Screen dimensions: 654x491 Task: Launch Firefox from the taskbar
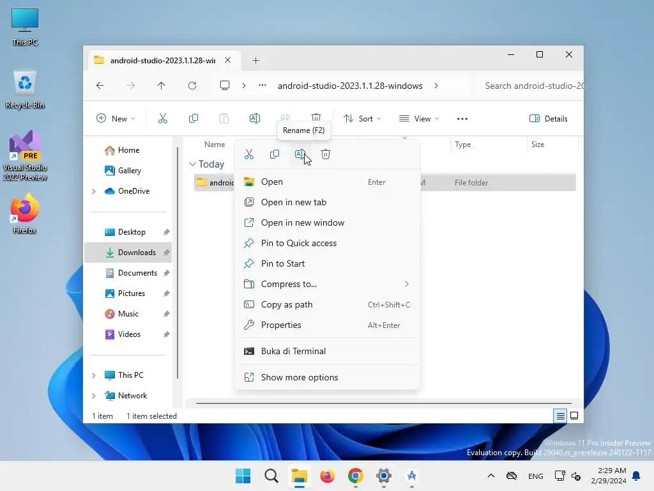tap(328, 476)
